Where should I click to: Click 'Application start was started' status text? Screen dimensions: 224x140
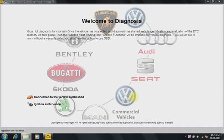[x=13, y=131]
